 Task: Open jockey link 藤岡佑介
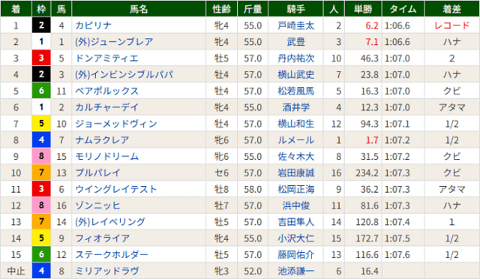295,255
